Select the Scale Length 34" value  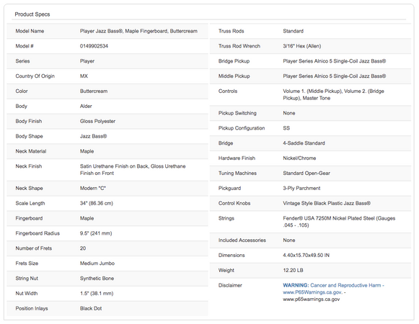point(97,203)
